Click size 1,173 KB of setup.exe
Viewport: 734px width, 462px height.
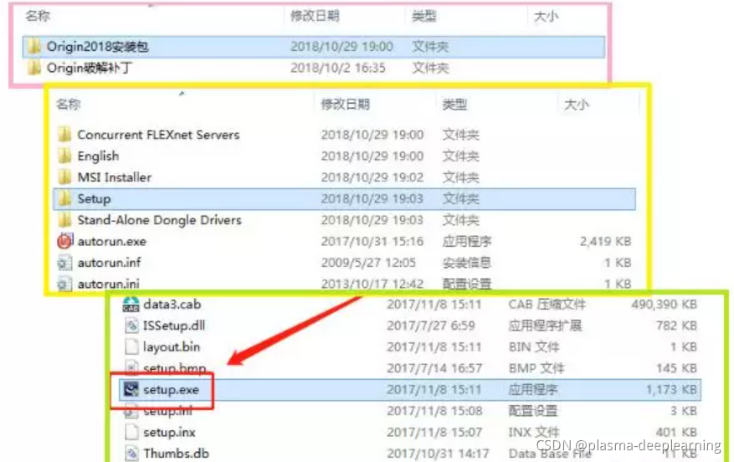(x=671, y=389)
